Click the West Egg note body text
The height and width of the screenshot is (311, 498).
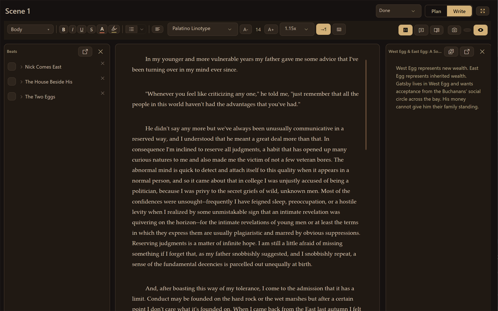438,87
